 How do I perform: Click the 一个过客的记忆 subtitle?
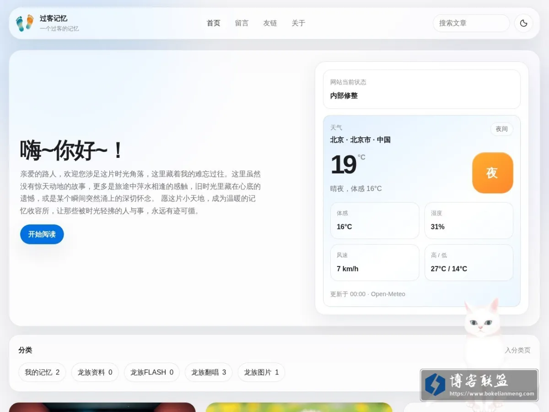59,28
